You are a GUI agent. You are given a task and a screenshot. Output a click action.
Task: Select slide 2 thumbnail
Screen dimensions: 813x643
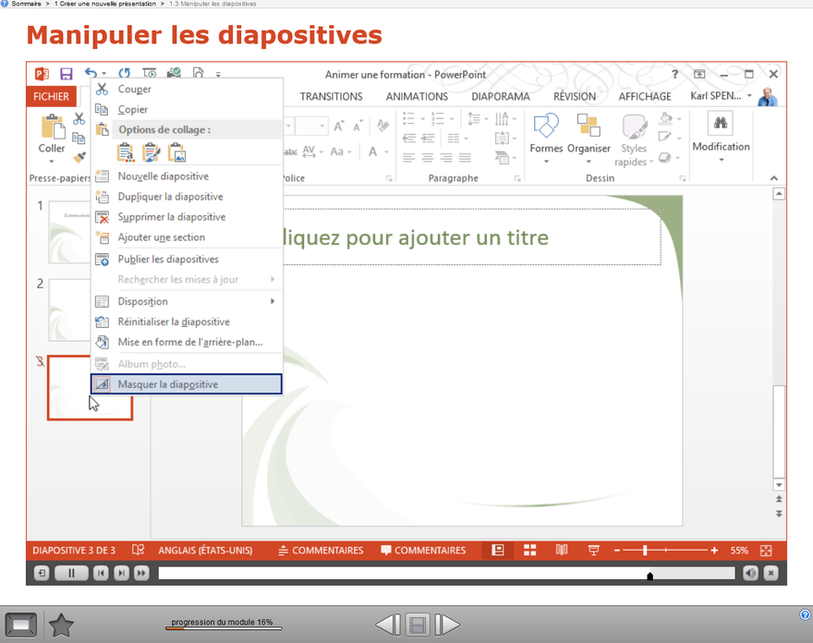72,309
